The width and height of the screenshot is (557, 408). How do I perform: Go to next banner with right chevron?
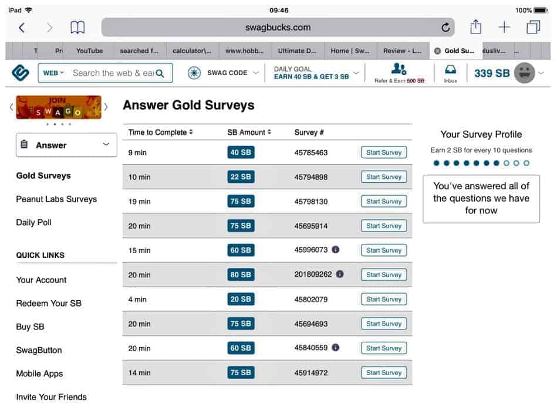pyautogui.click(x=106, y=107)
